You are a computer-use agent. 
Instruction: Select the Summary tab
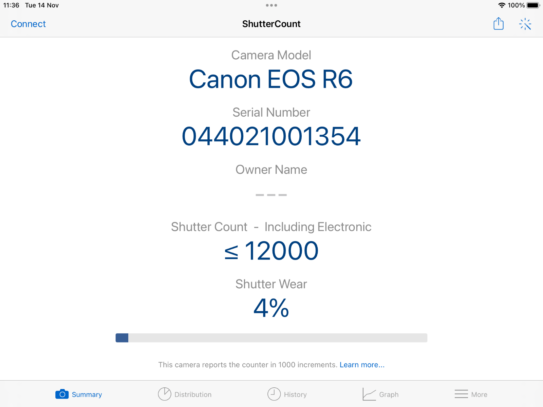pyautogui.click(x=78, y=394)
